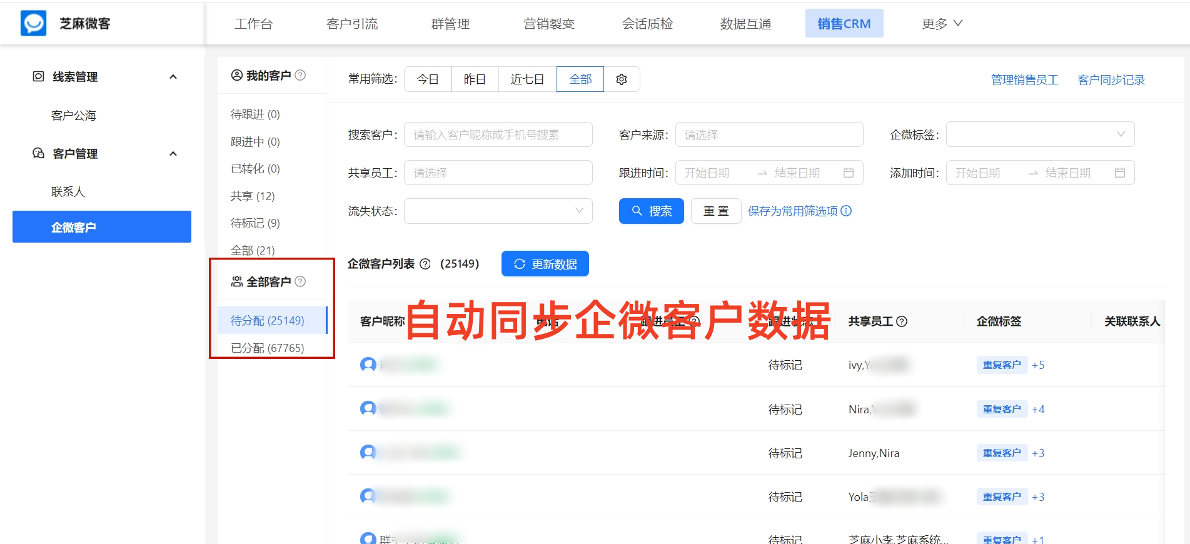Screen dimensions: 1190x544
Task: Click 保存为常用筛选项 link
Action: [x=792, y=211]
